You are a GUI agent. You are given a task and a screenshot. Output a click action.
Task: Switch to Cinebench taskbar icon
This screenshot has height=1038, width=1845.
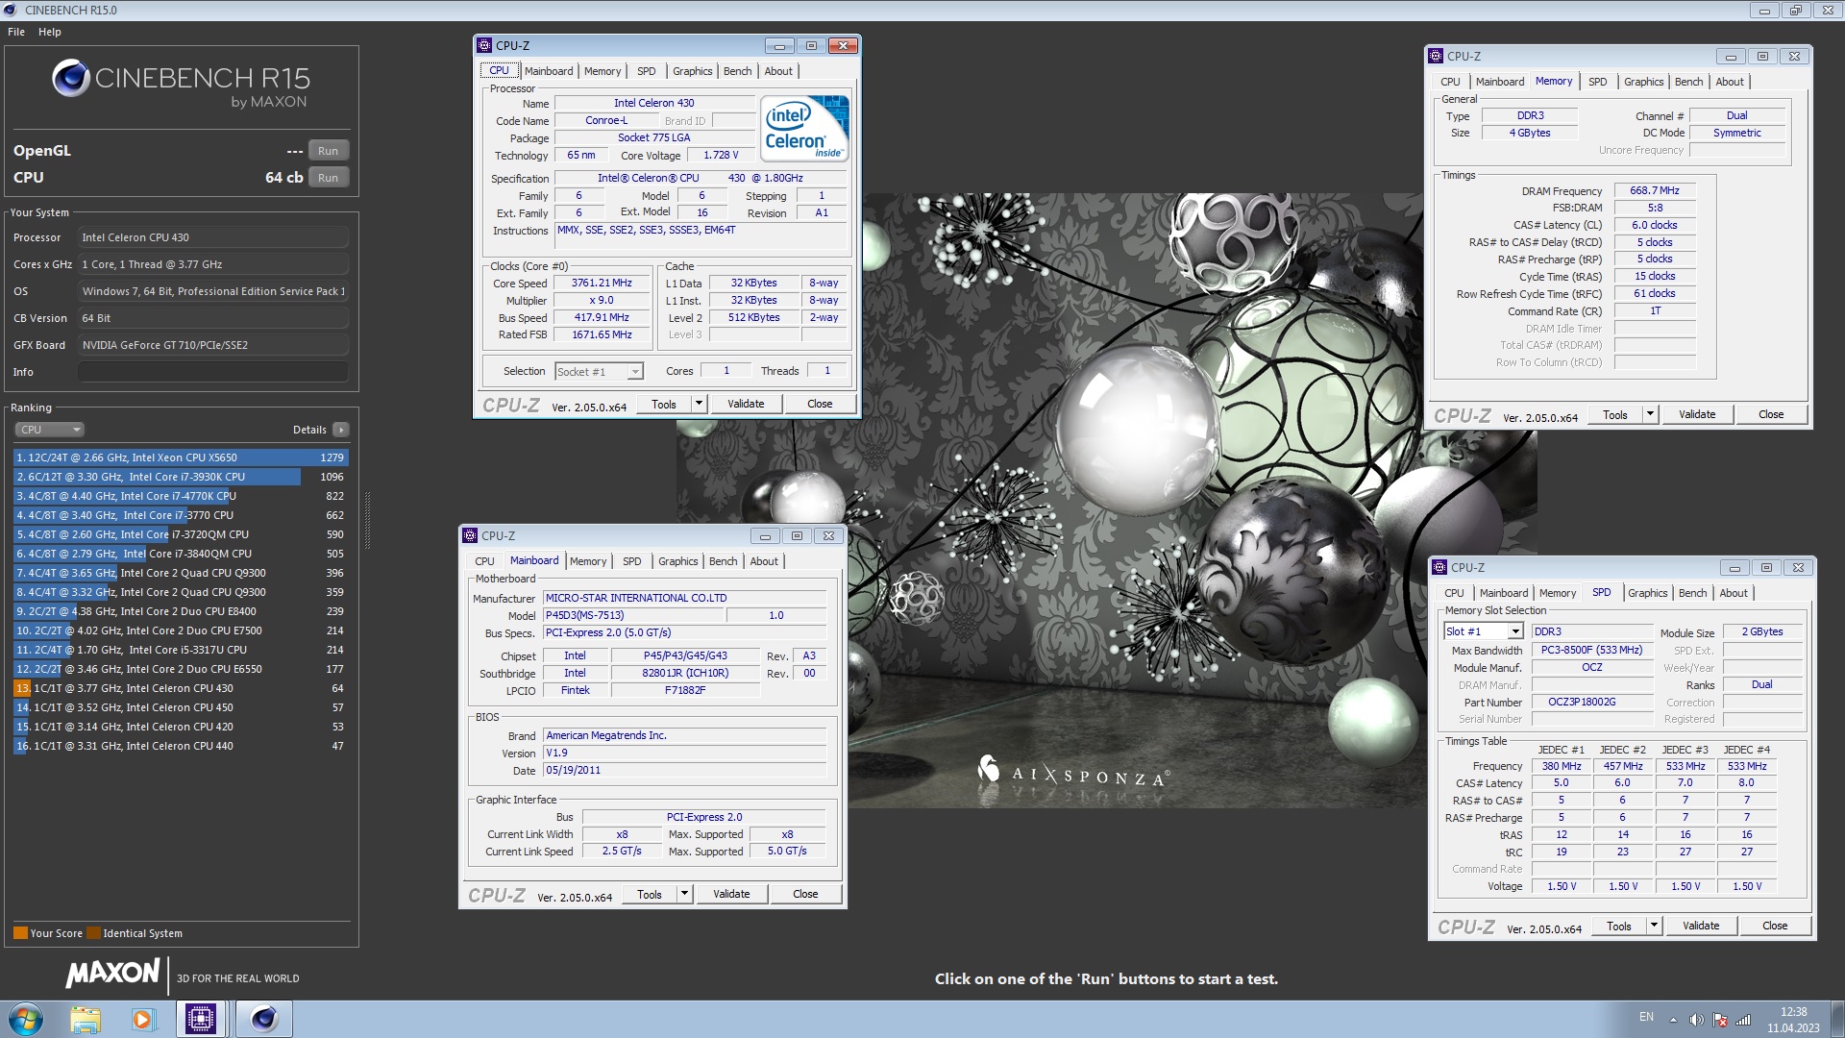pyautogui.click(x=263, y=1019)
